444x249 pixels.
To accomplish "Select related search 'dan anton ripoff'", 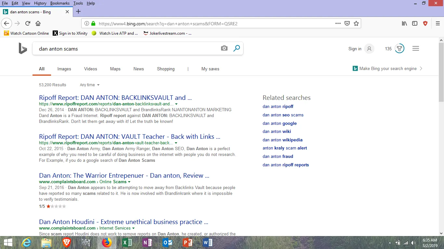I will [278, 107].
